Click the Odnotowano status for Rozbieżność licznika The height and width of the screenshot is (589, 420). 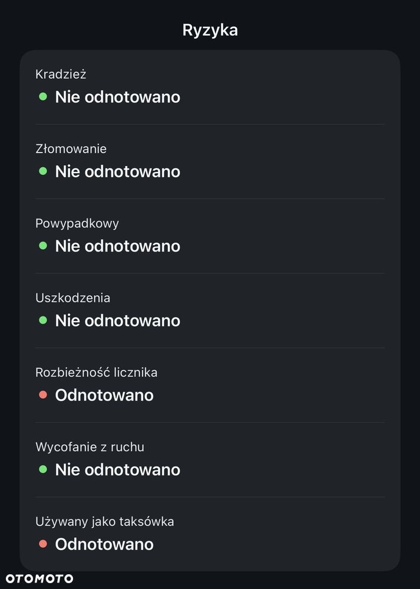point(104,395)
